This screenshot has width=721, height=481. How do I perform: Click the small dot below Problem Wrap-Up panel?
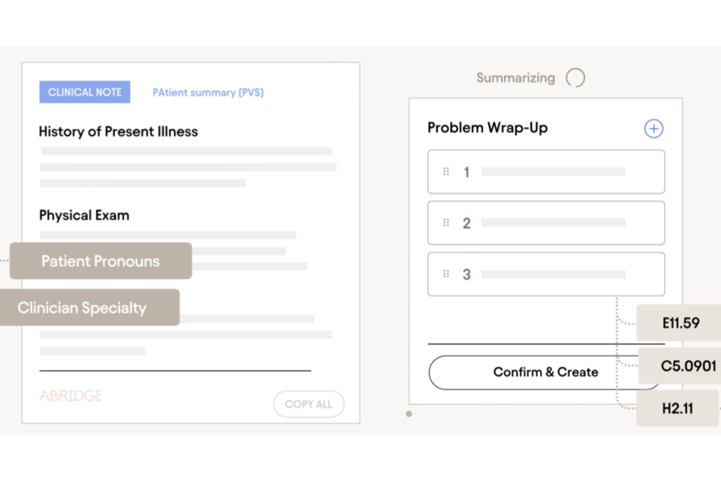click(x=409, y=414)
